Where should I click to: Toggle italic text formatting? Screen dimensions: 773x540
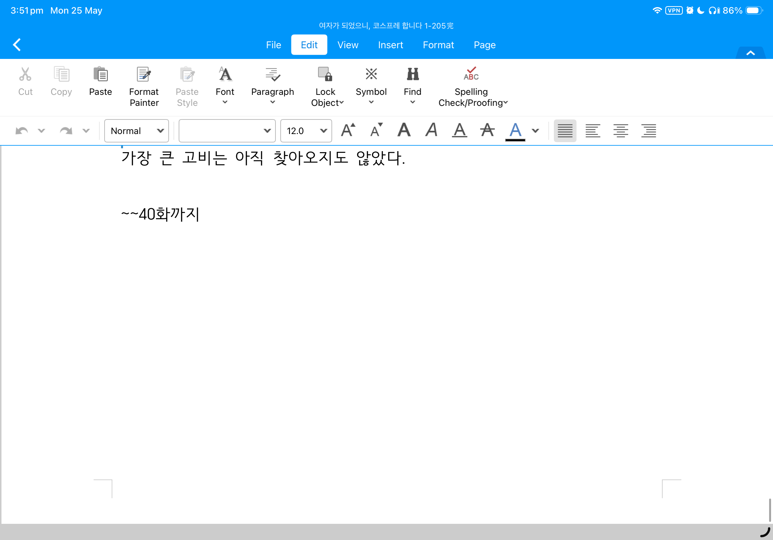coord(431,130)
